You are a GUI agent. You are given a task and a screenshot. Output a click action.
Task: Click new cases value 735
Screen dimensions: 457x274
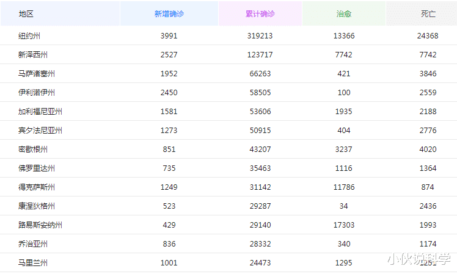click(x=169, y=168)
